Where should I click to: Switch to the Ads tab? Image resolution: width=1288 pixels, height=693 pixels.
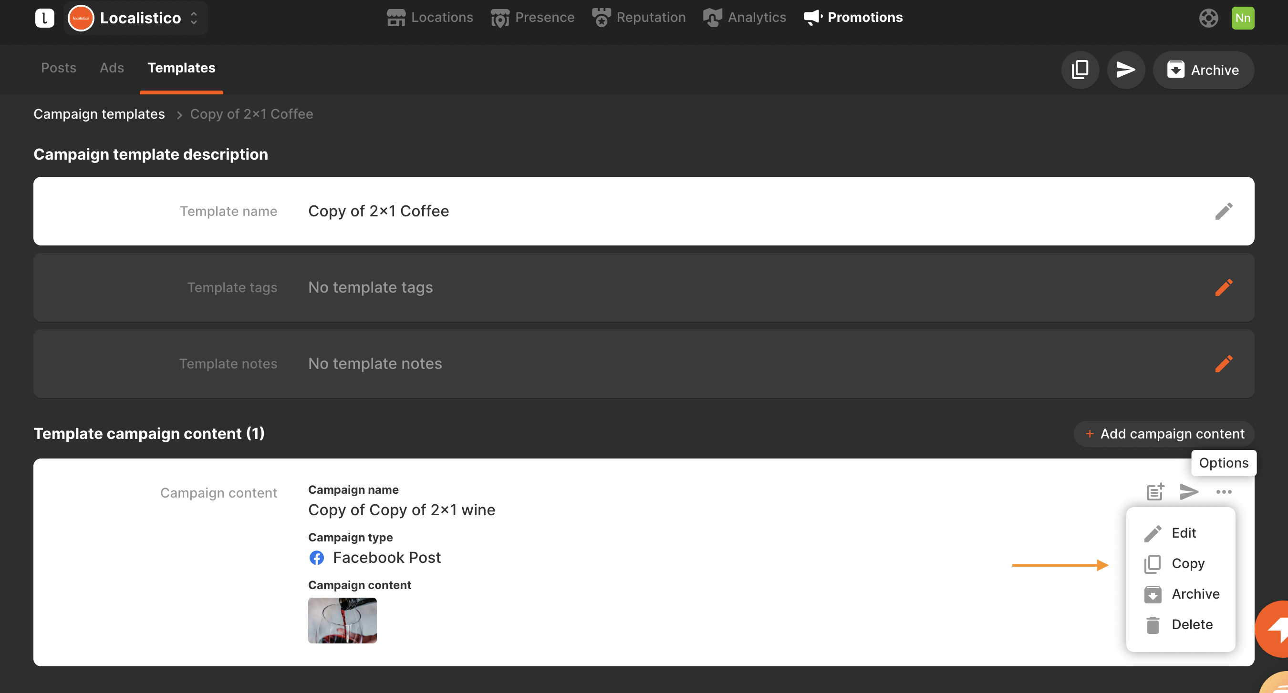[112, 68]
